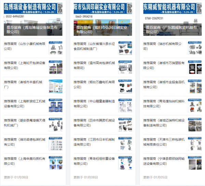Click thumbnail beside 上海申鹿均质机
The height and width of the screenshot is (186, 205).
(56, 163)
